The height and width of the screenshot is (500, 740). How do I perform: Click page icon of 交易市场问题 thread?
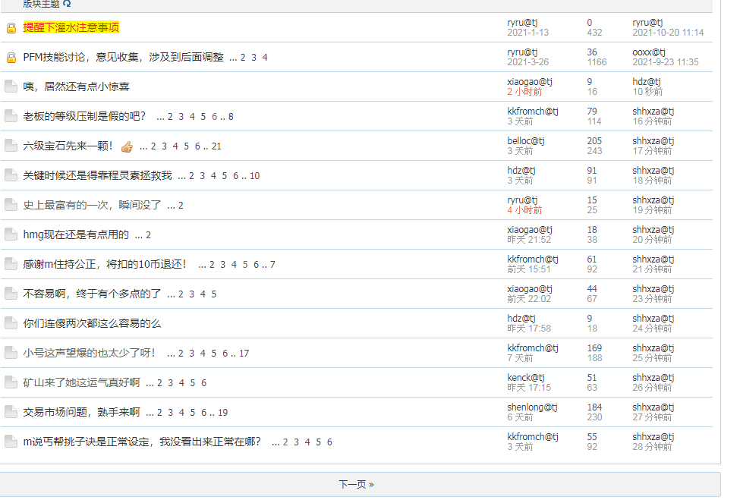coord(11,412)
